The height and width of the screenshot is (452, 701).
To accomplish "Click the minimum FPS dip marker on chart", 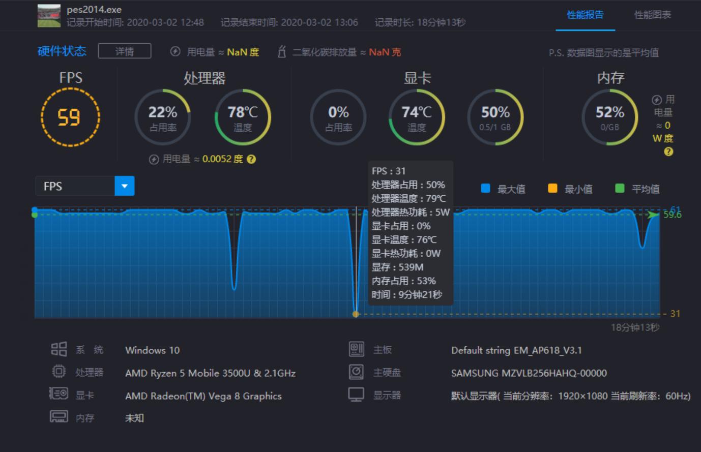I will coord(356,314).
